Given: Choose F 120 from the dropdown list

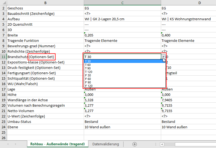Looking at the screenshot, I should pyautogui.click(x=125, y=86).
